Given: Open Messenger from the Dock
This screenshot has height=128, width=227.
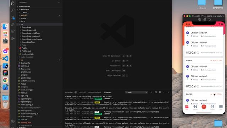Looking at the screenshot, I should pos(5,51).
